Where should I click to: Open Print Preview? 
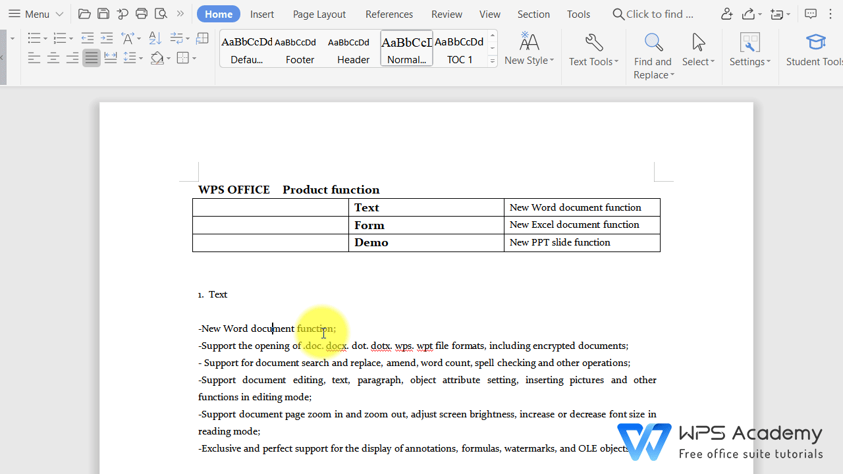(x=161, y=13)
